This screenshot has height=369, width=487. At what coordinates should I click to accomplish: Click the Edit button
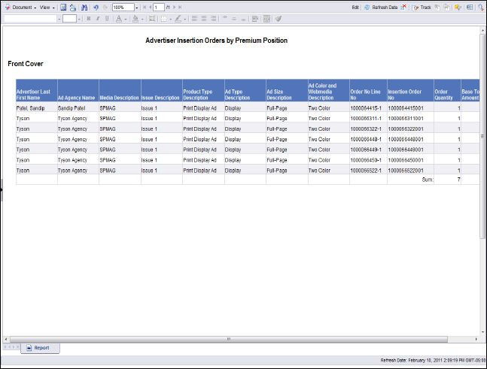[355, 7]
